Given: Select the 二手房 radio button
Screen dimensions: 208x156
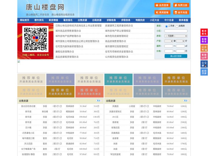Looking at the screenshot, I should (x=166, y=26).
